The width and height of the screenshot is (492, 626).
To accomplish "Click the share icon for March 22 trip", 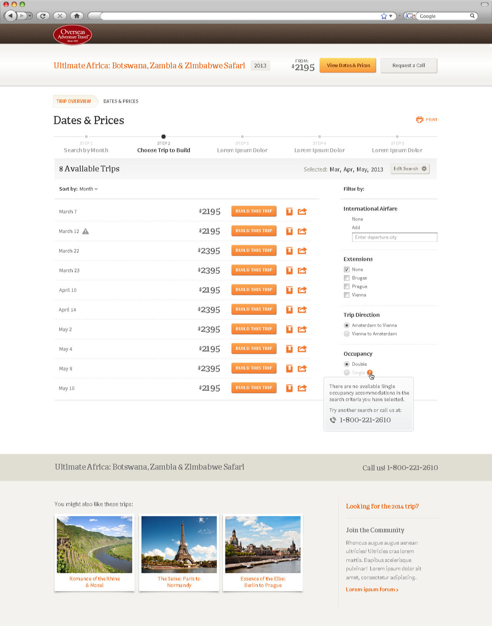I will [x=302, y=250].
